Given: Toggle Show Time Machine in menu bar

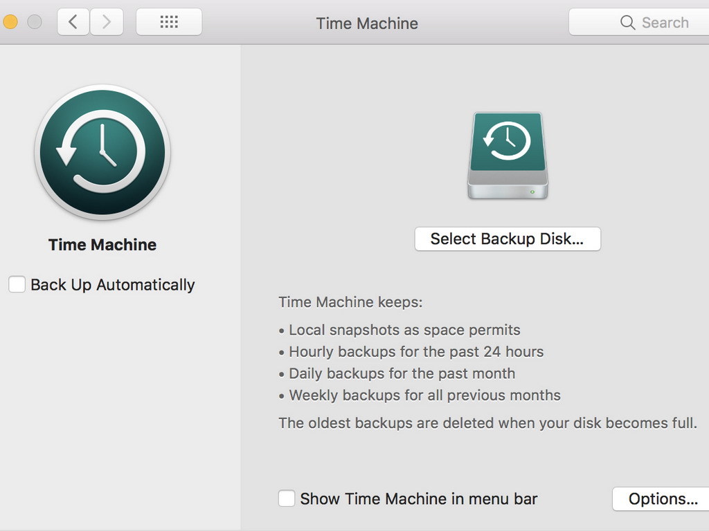Looking at the screenshot, I should pos(287,499).
